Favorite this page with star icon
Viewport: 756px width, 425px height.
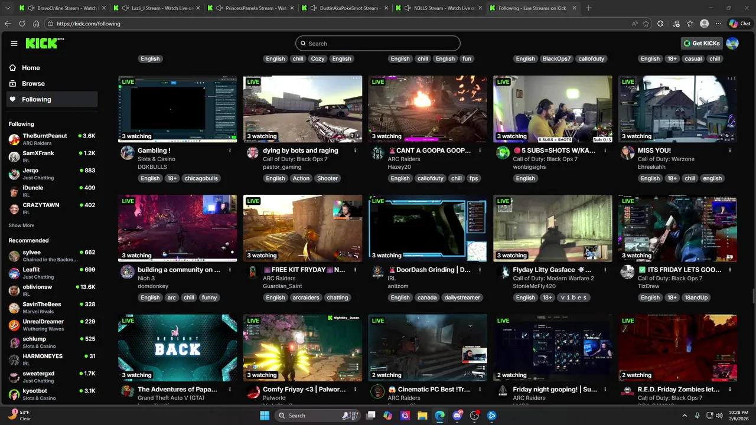point(646,24)
